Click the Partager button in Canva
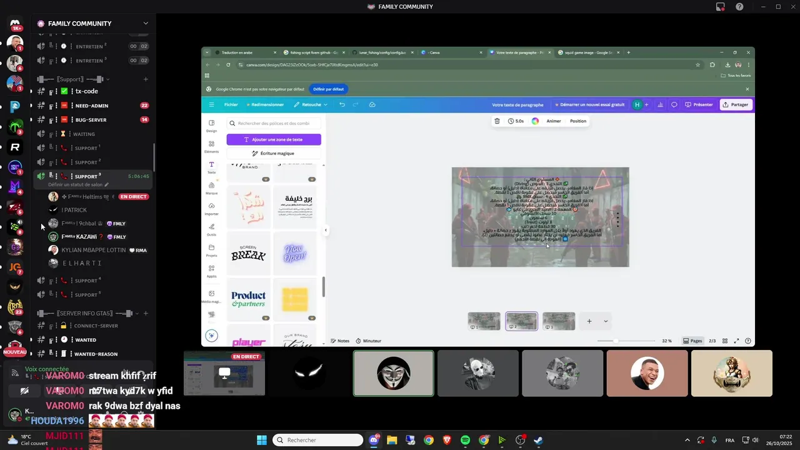800x450 pixels. 736,104
